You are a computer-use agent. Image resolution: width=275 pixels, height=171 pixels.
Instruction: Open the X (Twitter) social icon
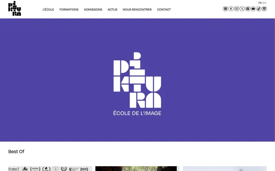(x=242, y=9)
